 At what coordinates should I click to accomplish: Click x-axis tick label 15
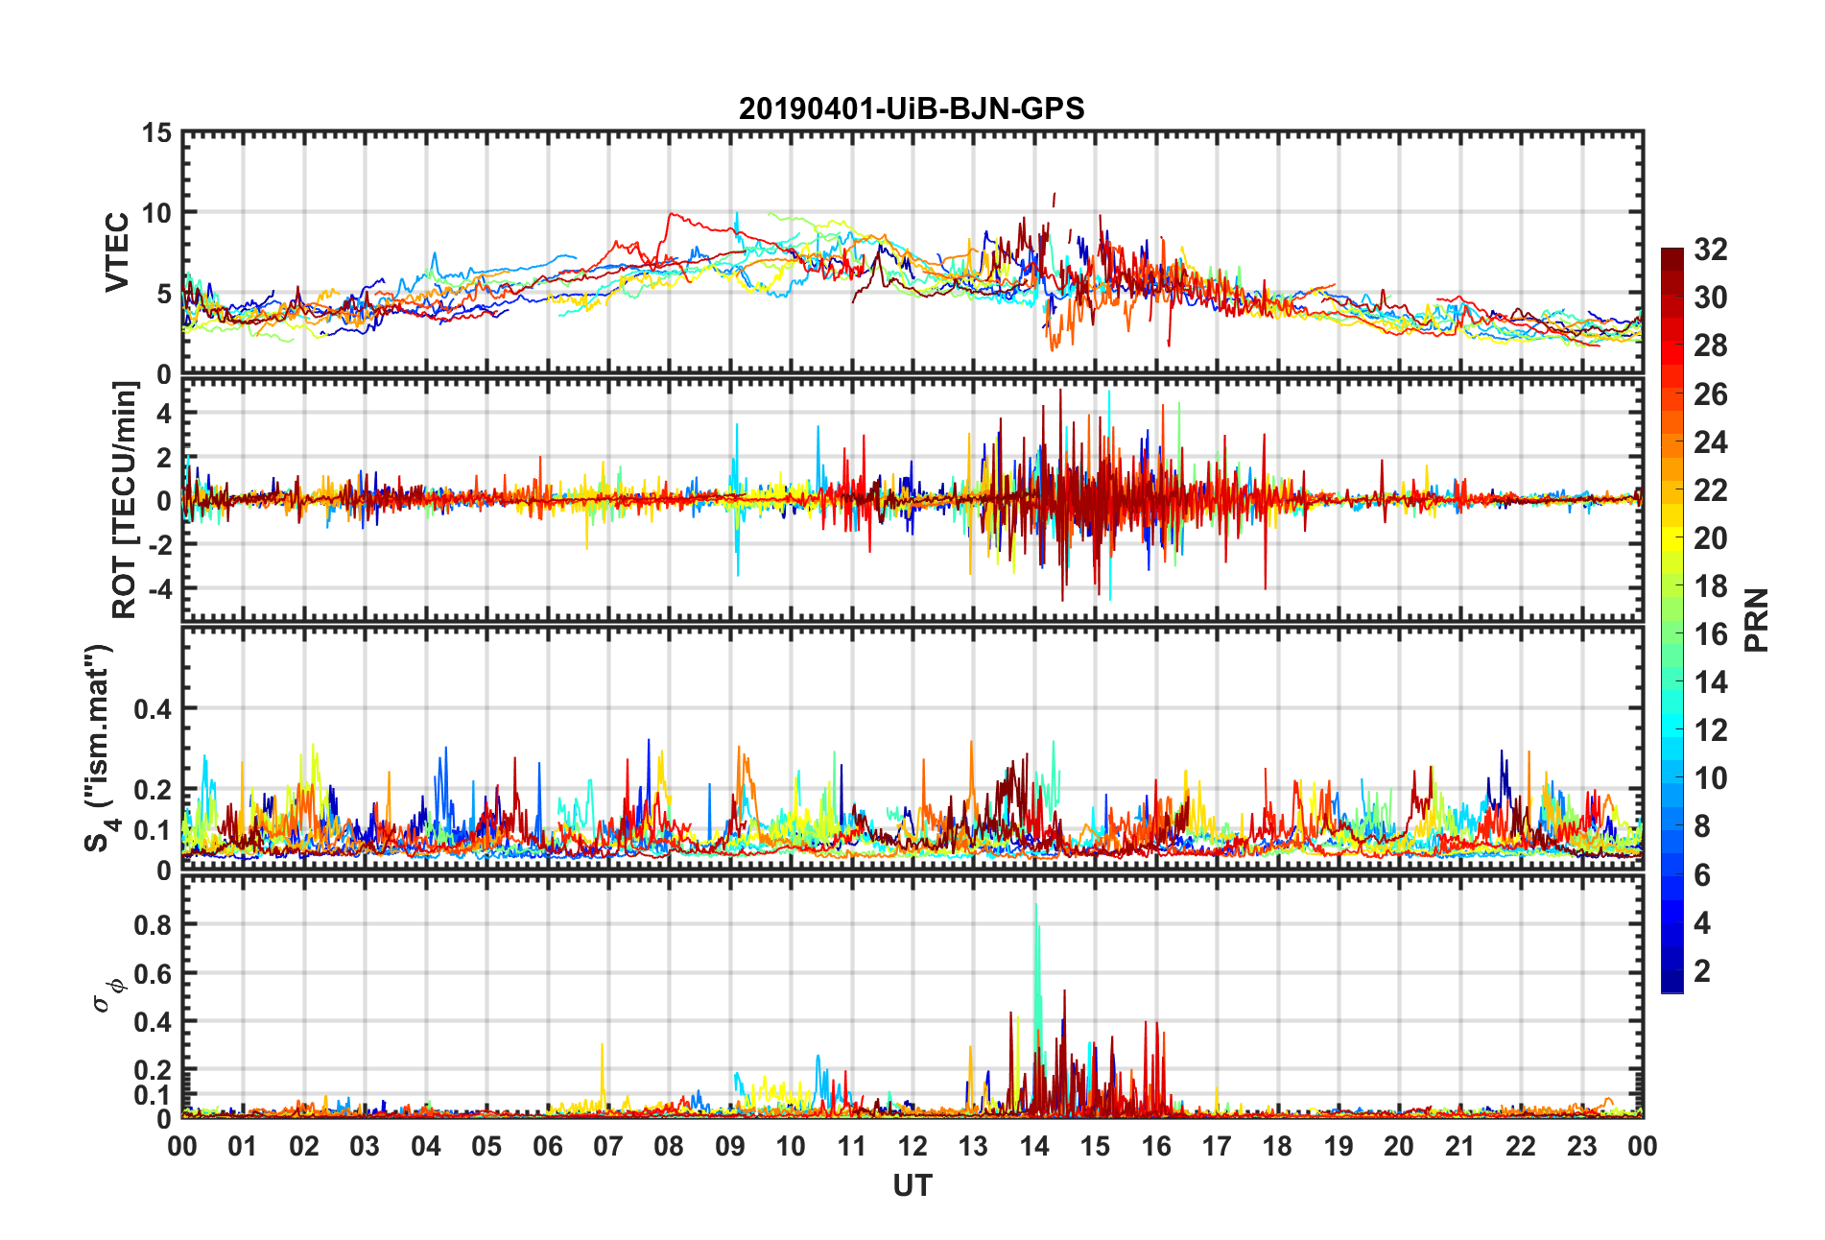pos(1095,1146)
